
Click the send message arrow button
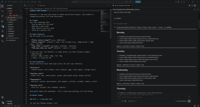(x=189, y=101)
